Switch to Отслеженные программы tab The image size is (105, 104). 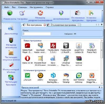[64, 25]
